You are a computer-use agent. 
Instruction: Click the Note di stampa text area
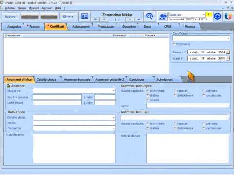coord(188,148)
